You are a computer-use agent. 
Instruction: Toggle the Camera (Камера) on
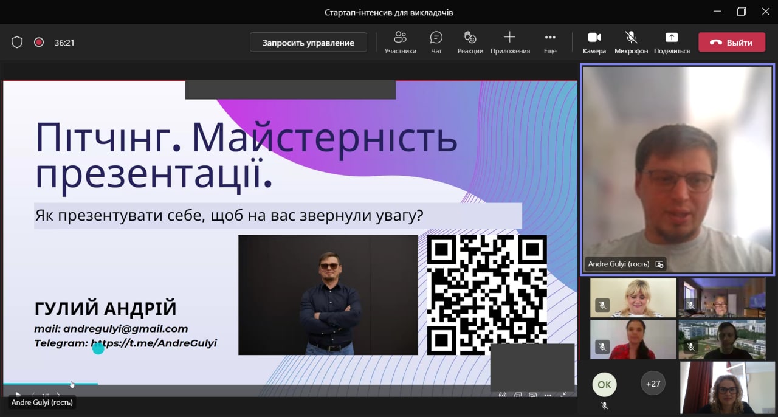594,43
